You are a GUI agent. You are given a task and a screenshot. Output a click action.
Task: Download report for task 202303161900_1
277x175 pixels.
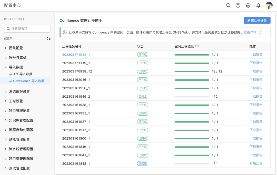click(256, 138)
